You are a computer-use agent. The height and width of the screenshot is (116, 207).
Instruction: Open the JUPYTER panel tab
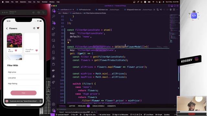[72, 106]
